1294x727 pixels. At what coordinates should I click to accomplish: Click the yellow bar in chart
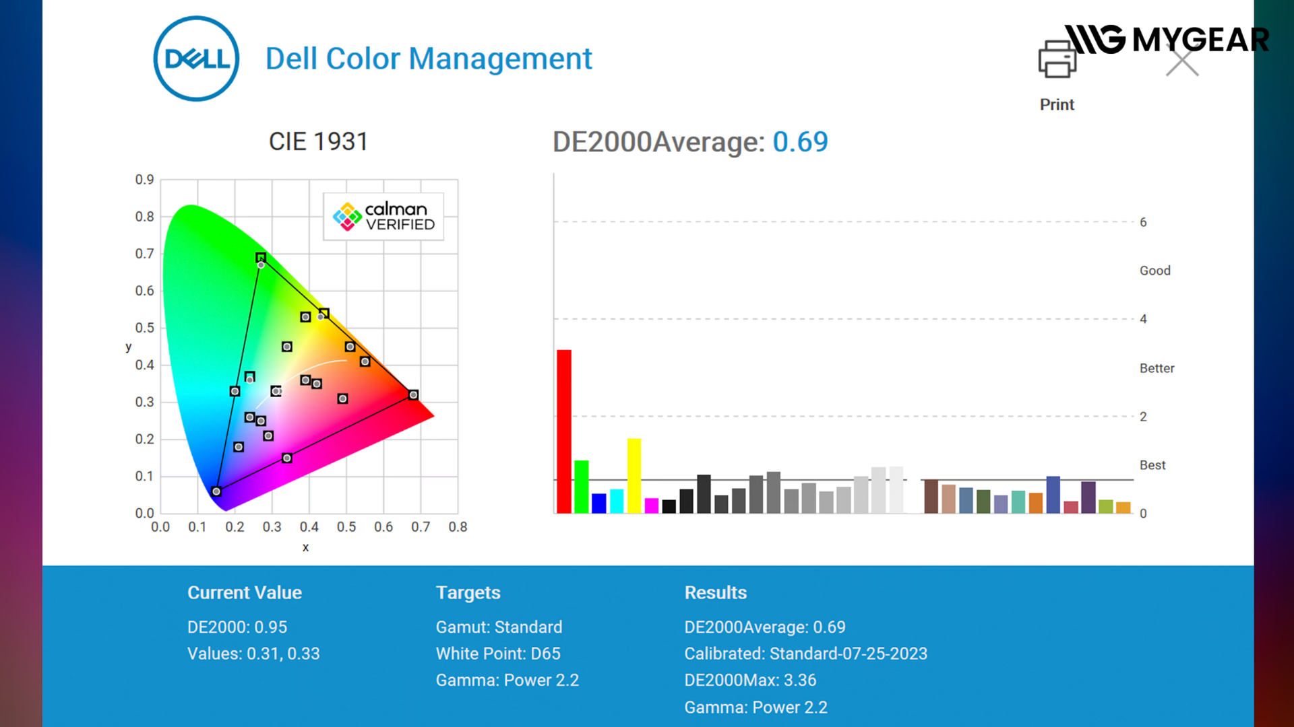(x=634, y=475)
